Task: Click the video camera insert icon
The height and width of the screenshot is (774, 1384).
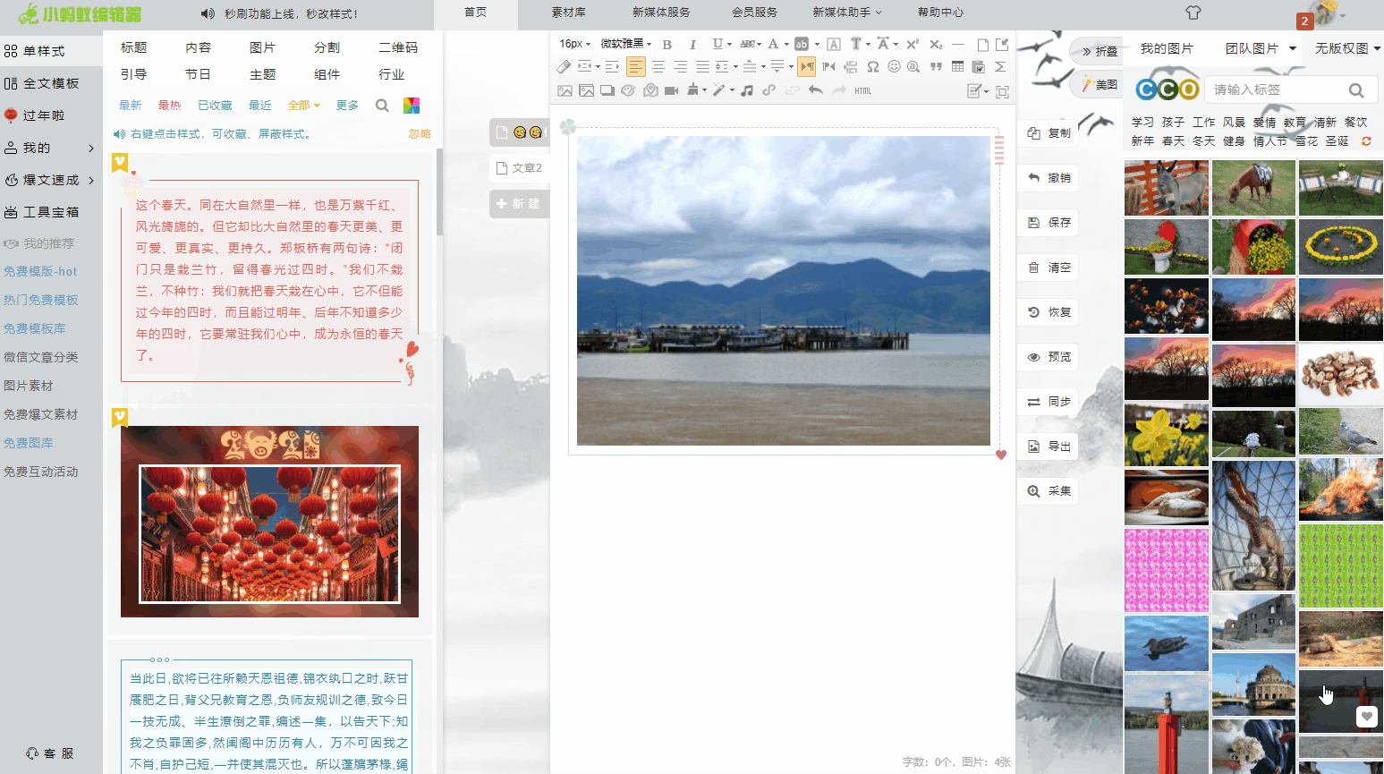Action: click(671, 90)
